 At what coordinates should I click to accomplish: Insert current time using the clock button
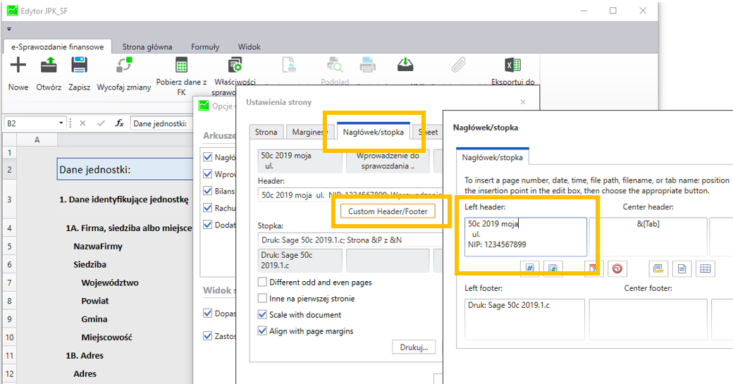pyautogui.click(x=617, y=268)
